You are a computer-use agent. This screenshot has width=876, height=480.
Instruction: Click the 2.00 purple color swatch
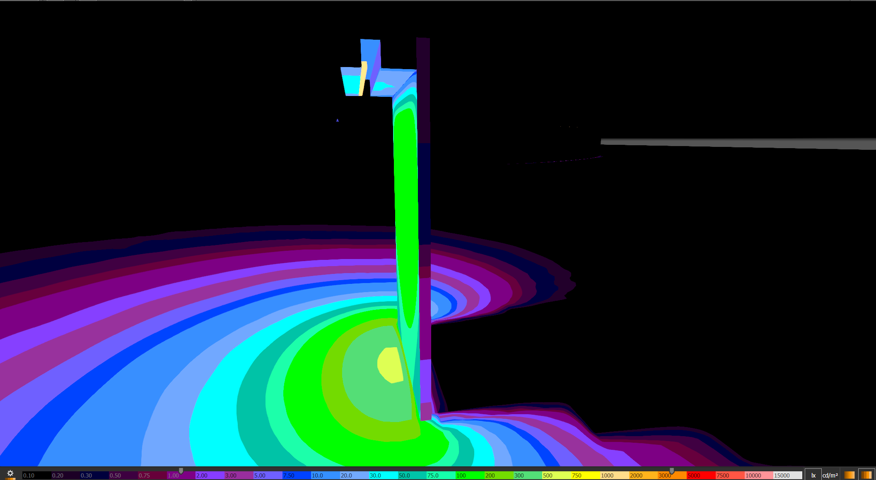pos(210,475)
